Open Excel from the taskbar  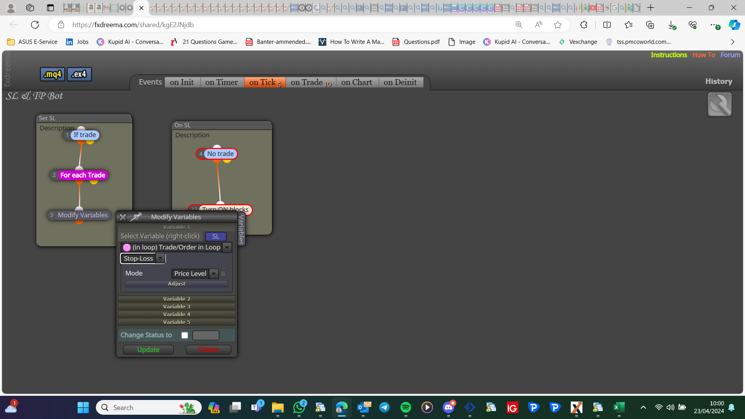pos(619,407)
